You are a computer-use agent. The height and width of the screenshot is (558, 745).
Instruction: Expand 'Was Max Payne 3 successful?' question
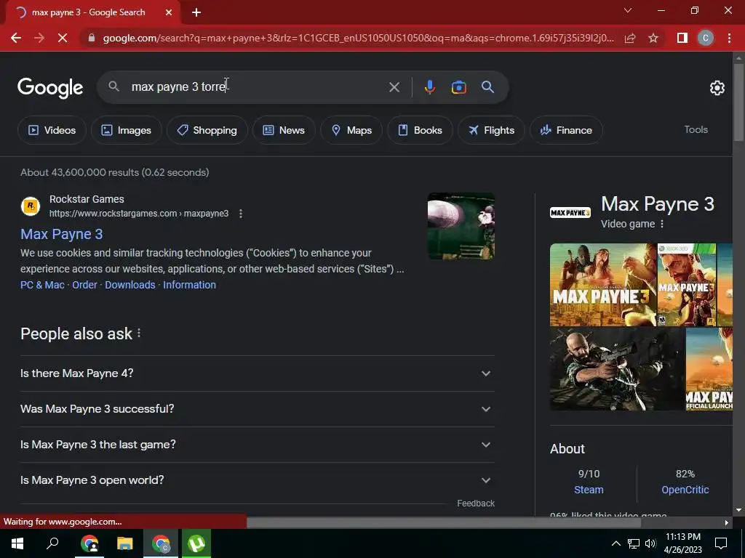coord(258,409)
